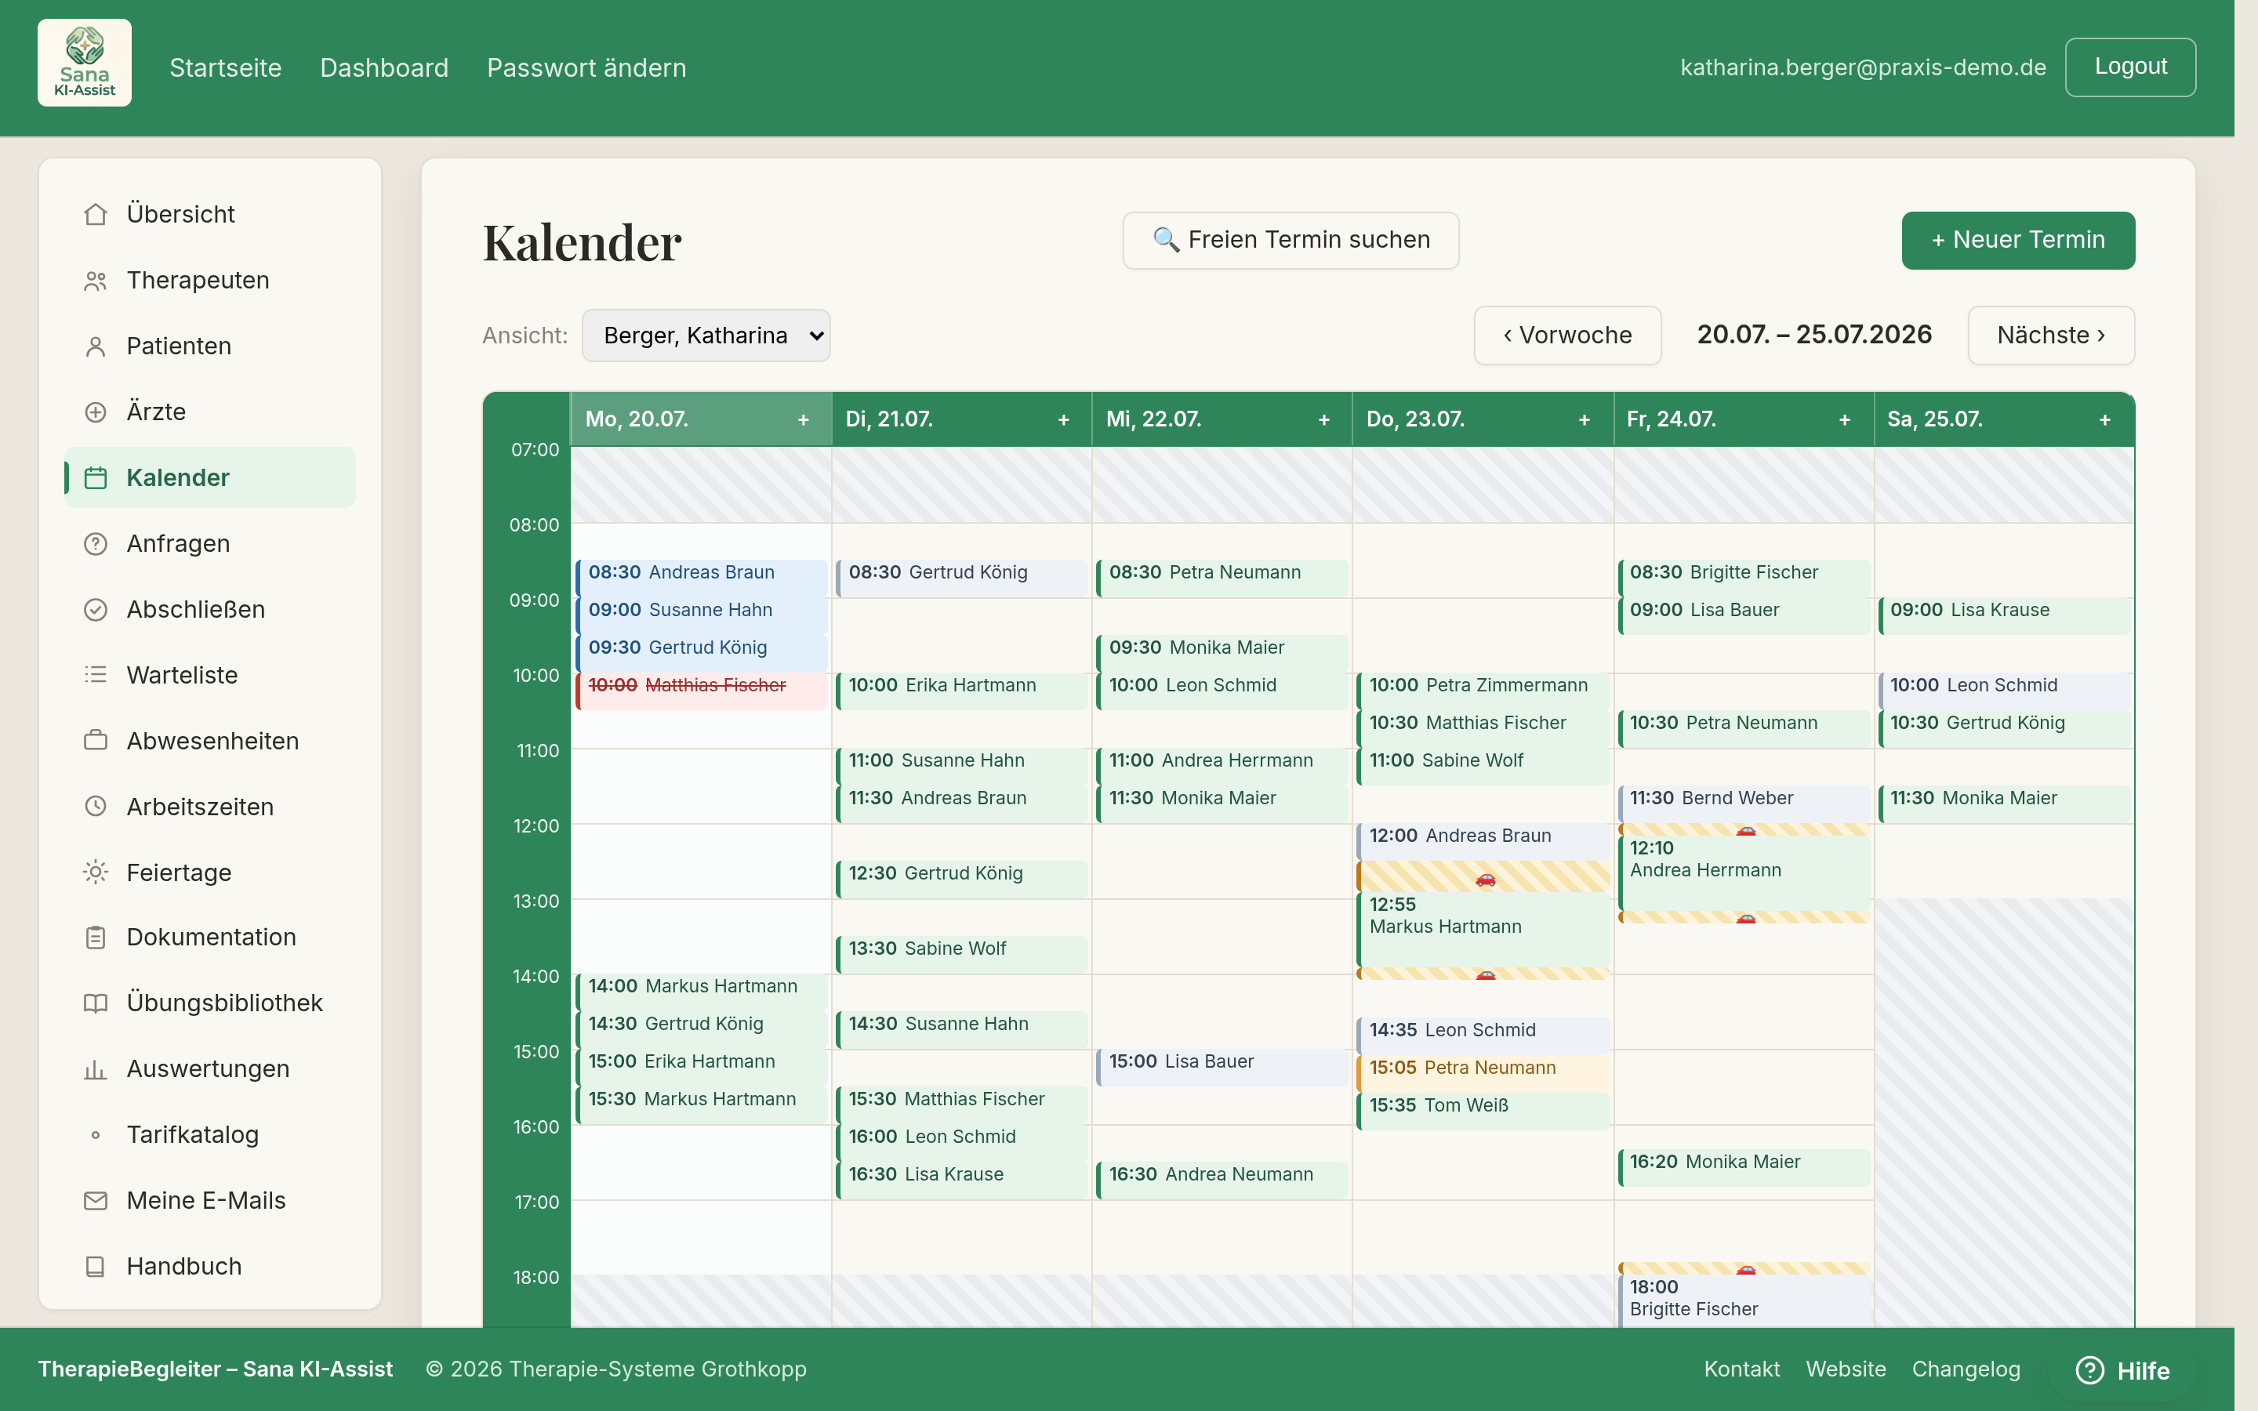Click the Sana KI-Assist logo
The width and height of the screenshot is (2258, 1411).
(84, 63)
